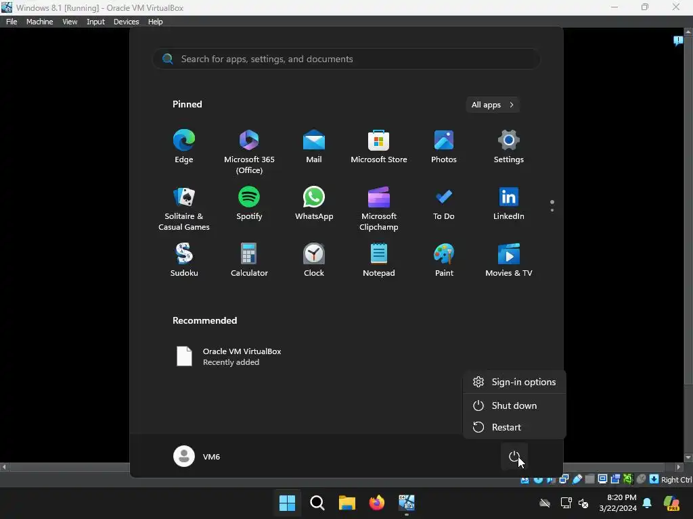Click the All apps button

pyautogui.click(x=493, y=105)
